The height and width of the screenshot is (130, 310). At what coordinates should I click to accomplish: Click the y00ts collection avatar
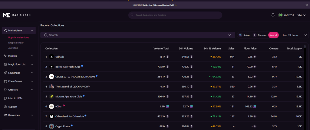[51, 106]
